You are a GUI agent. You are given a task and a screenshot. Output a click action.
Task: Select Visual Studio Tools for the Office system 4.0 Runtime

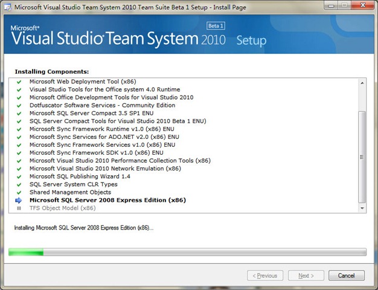point(104,89)
